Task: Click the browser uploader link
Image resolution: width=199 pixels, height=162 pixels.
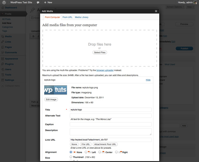Action: (105, 70)
